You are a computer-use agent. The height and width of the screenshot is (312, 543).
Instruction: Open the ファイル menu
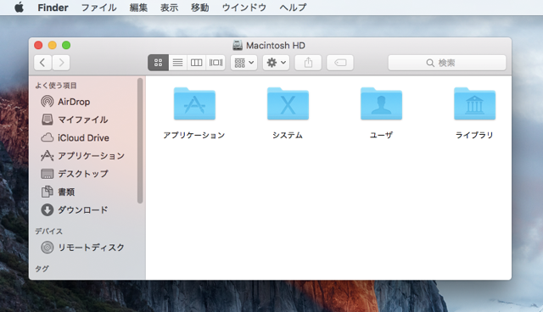pos(98,8)
